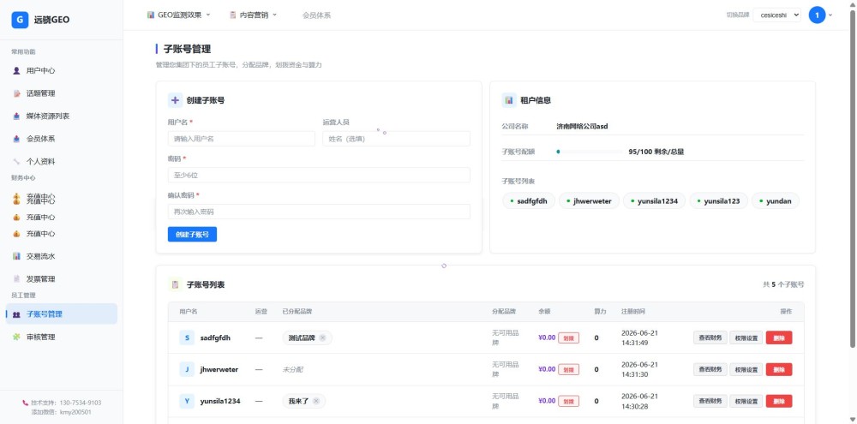Open 权限设置 in the yunsila1234 row

pyautogui.click(x=746, y=402)
